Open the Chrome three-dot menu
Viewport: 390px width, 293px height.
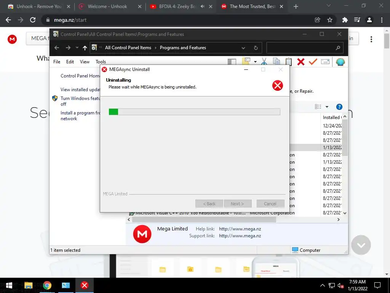(382, 20)
